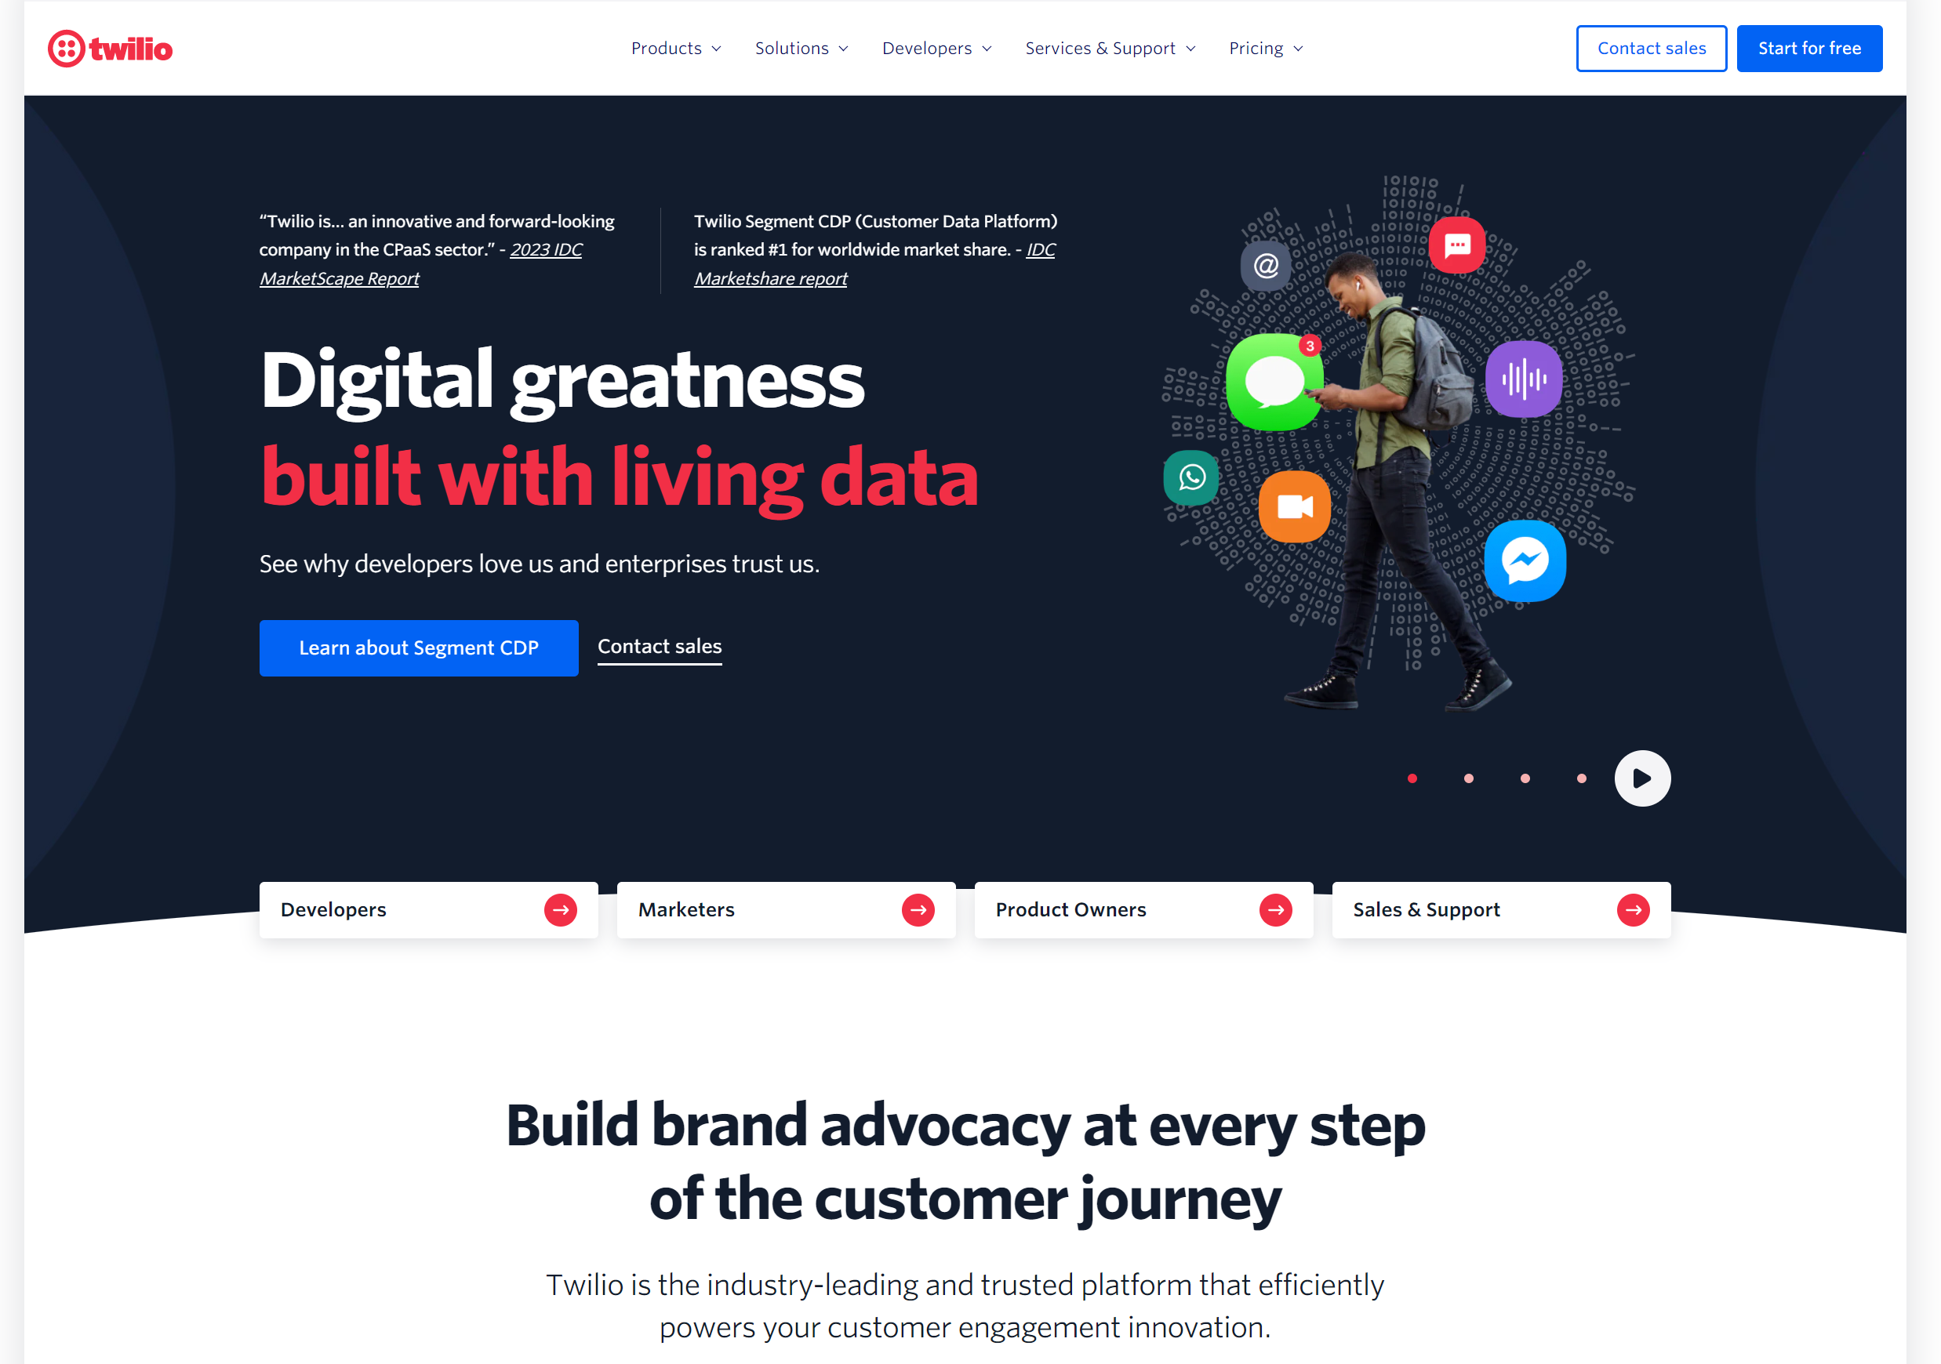Select the second carousel dot indicator

(1470, 778)
